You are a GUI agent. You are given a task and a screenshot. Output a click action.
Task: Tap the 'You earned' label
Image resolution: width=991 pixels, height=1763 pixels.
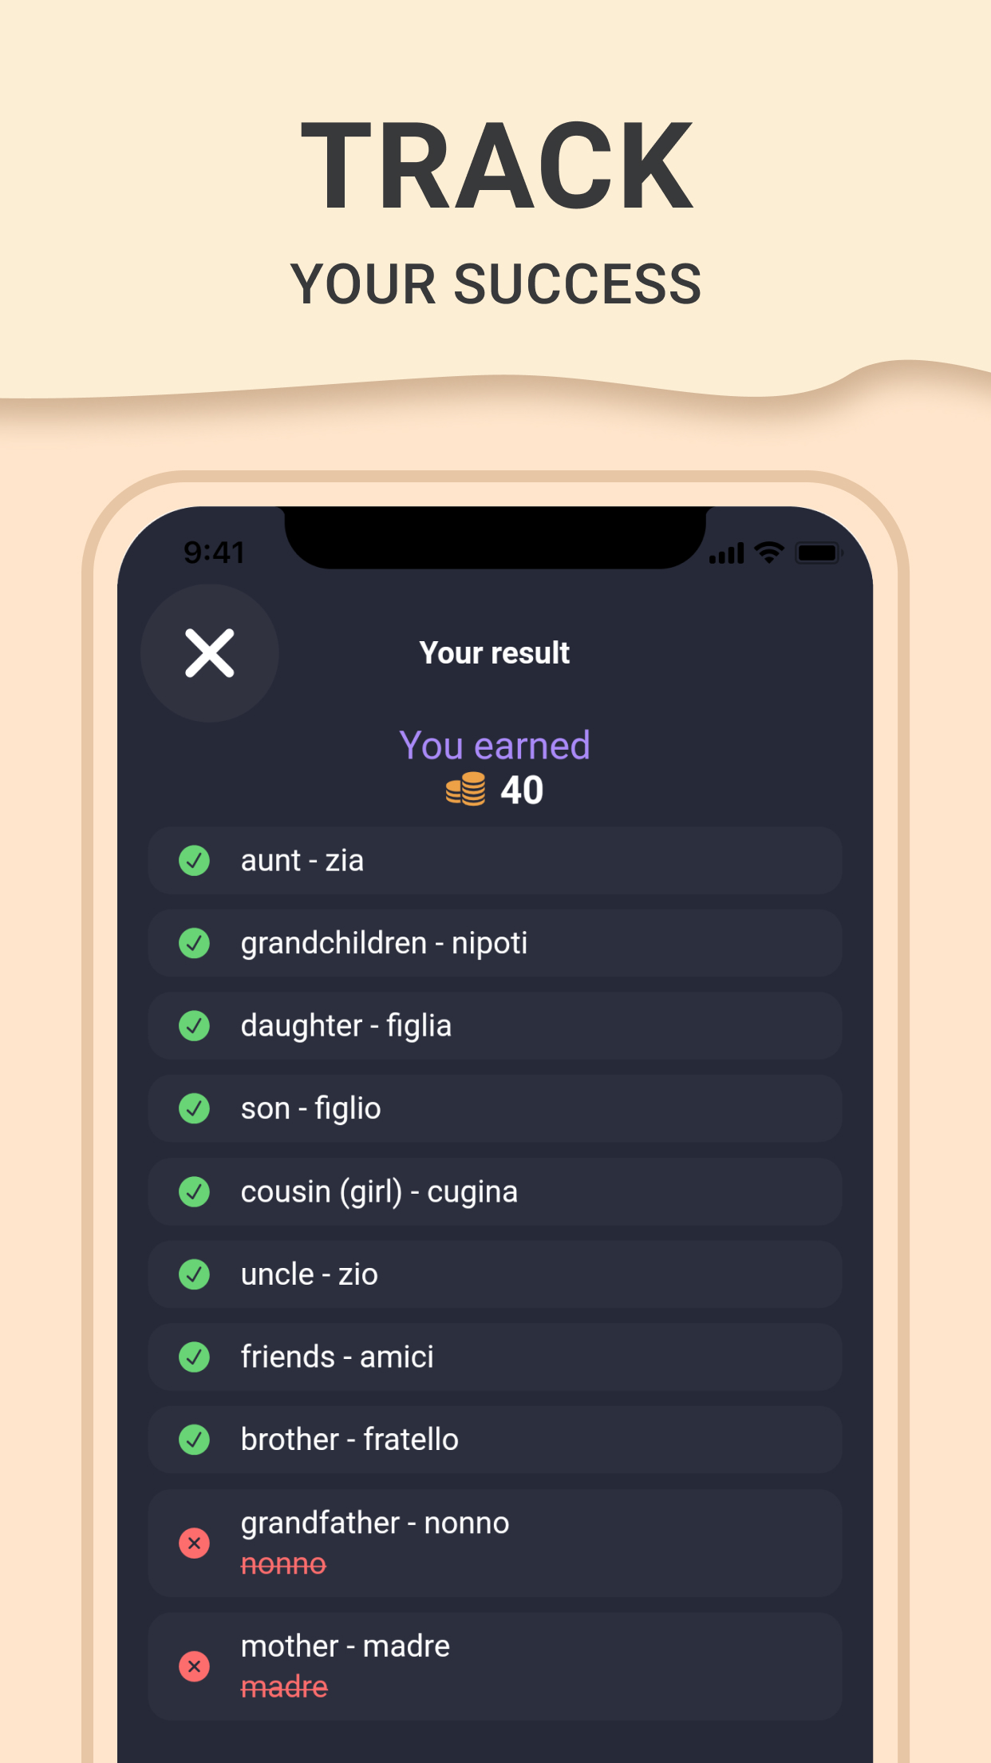[495, 746]
